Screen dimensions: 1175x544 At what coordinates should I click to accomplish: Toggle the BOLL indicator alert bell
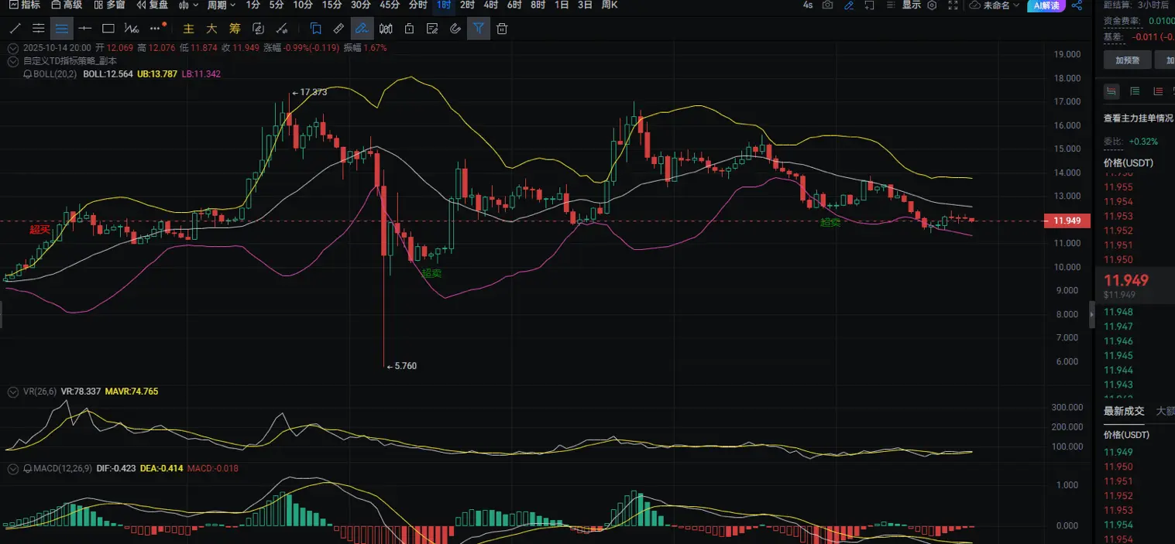28,74
